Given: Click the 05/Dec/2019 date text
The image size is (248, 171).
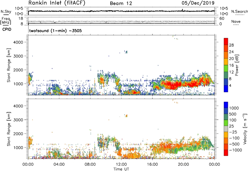Looking at the screenshot, I should (198, 3).
